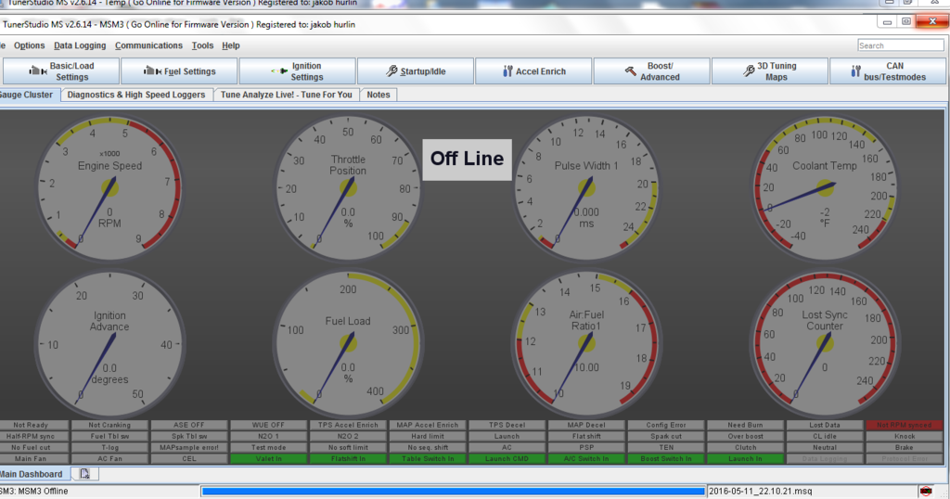
Task: Open Startup/Idle settings button
Action: click(416, 71)
